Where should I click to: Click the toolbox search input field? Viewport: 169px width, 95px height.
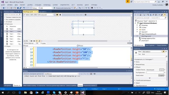[11, 15]
